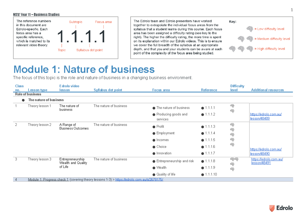306x216 pixels.
Task: Select the medium difficulty brain icons
Action: tap(244, 39)
